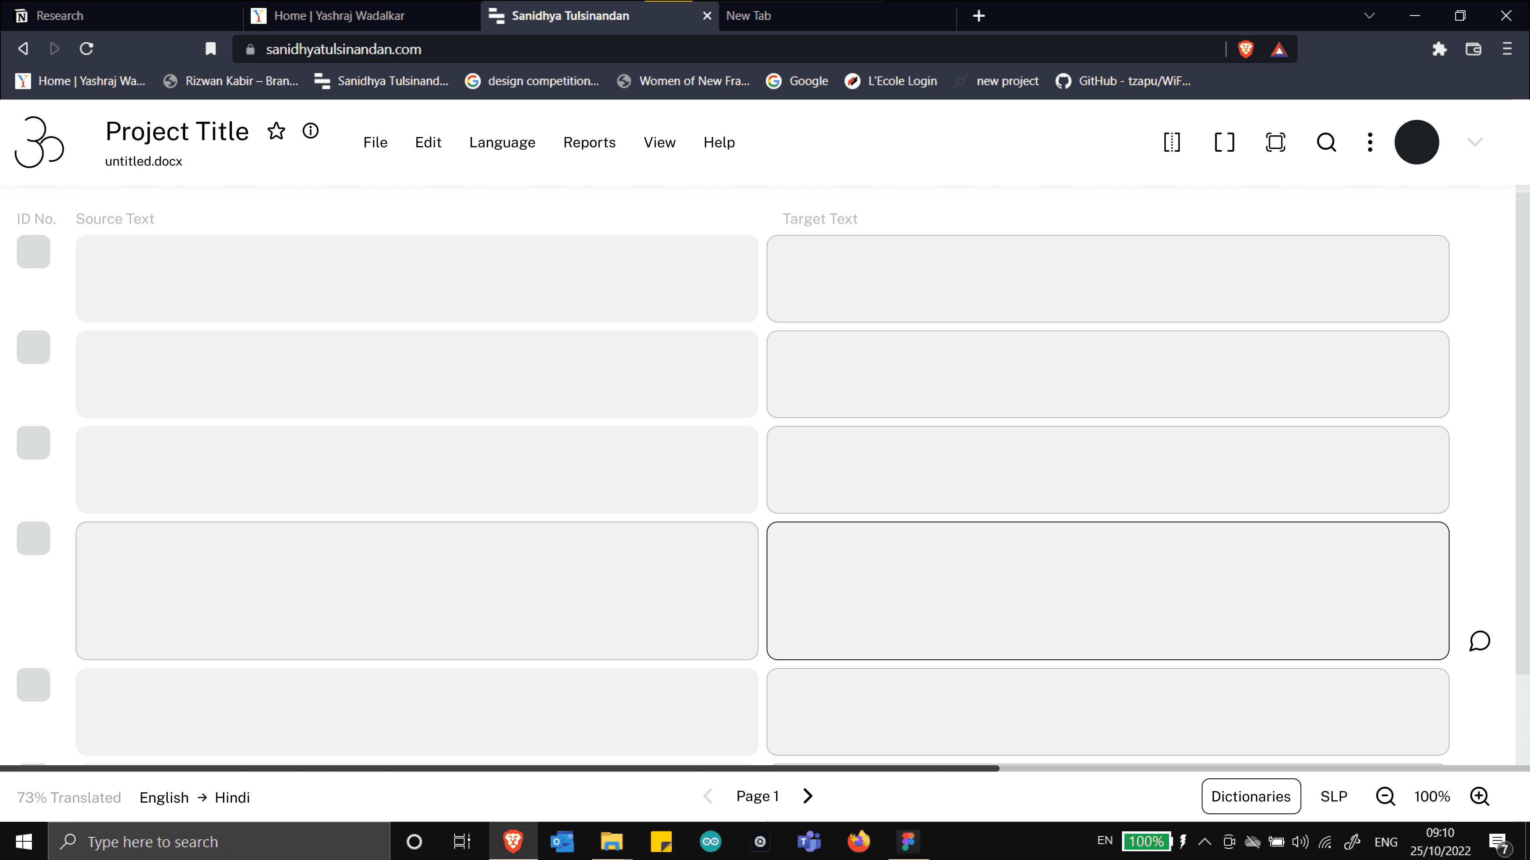Click the Dictionaries button
The image size is (1530, 860).
[x=1251, y=796]
